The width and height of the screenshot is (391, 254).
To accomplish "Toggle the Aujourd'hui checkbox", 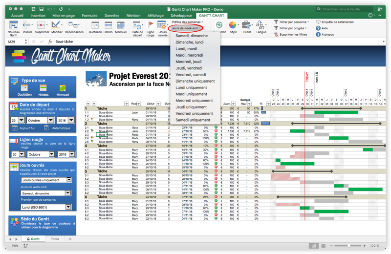I will pyautogui.click(x=14, y=128).
